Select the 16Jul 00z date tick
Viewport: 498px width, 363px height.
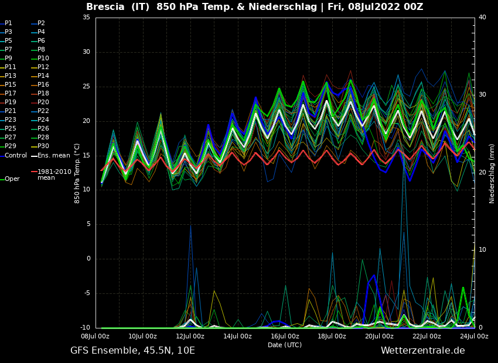[x=285, y=337]
